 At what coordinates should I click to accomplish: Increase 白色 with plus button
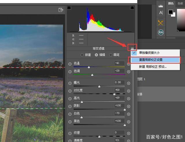click(x=129, y=114)
